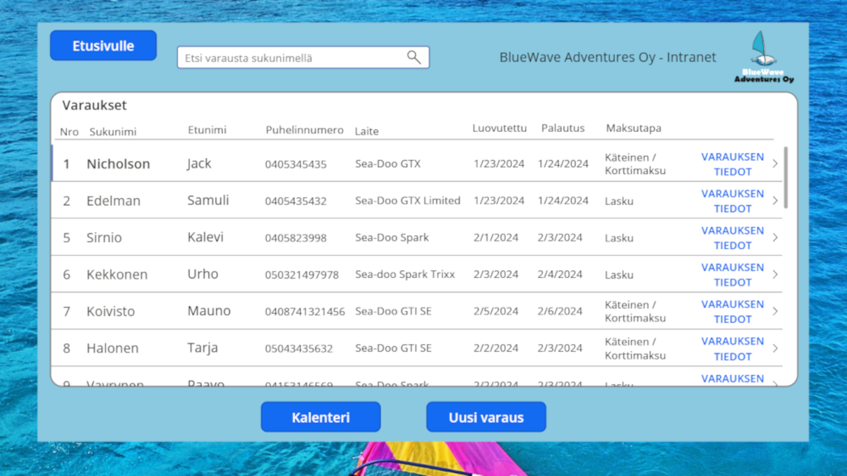Open chevron arrow for Nicholson row

[x=775, y=164]
